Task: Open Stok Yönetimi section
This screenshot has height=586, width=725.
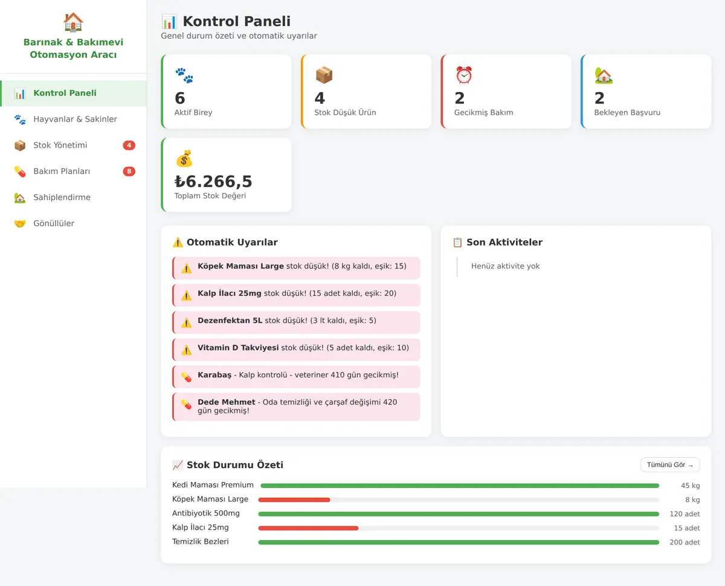Action: coord(73,145)
